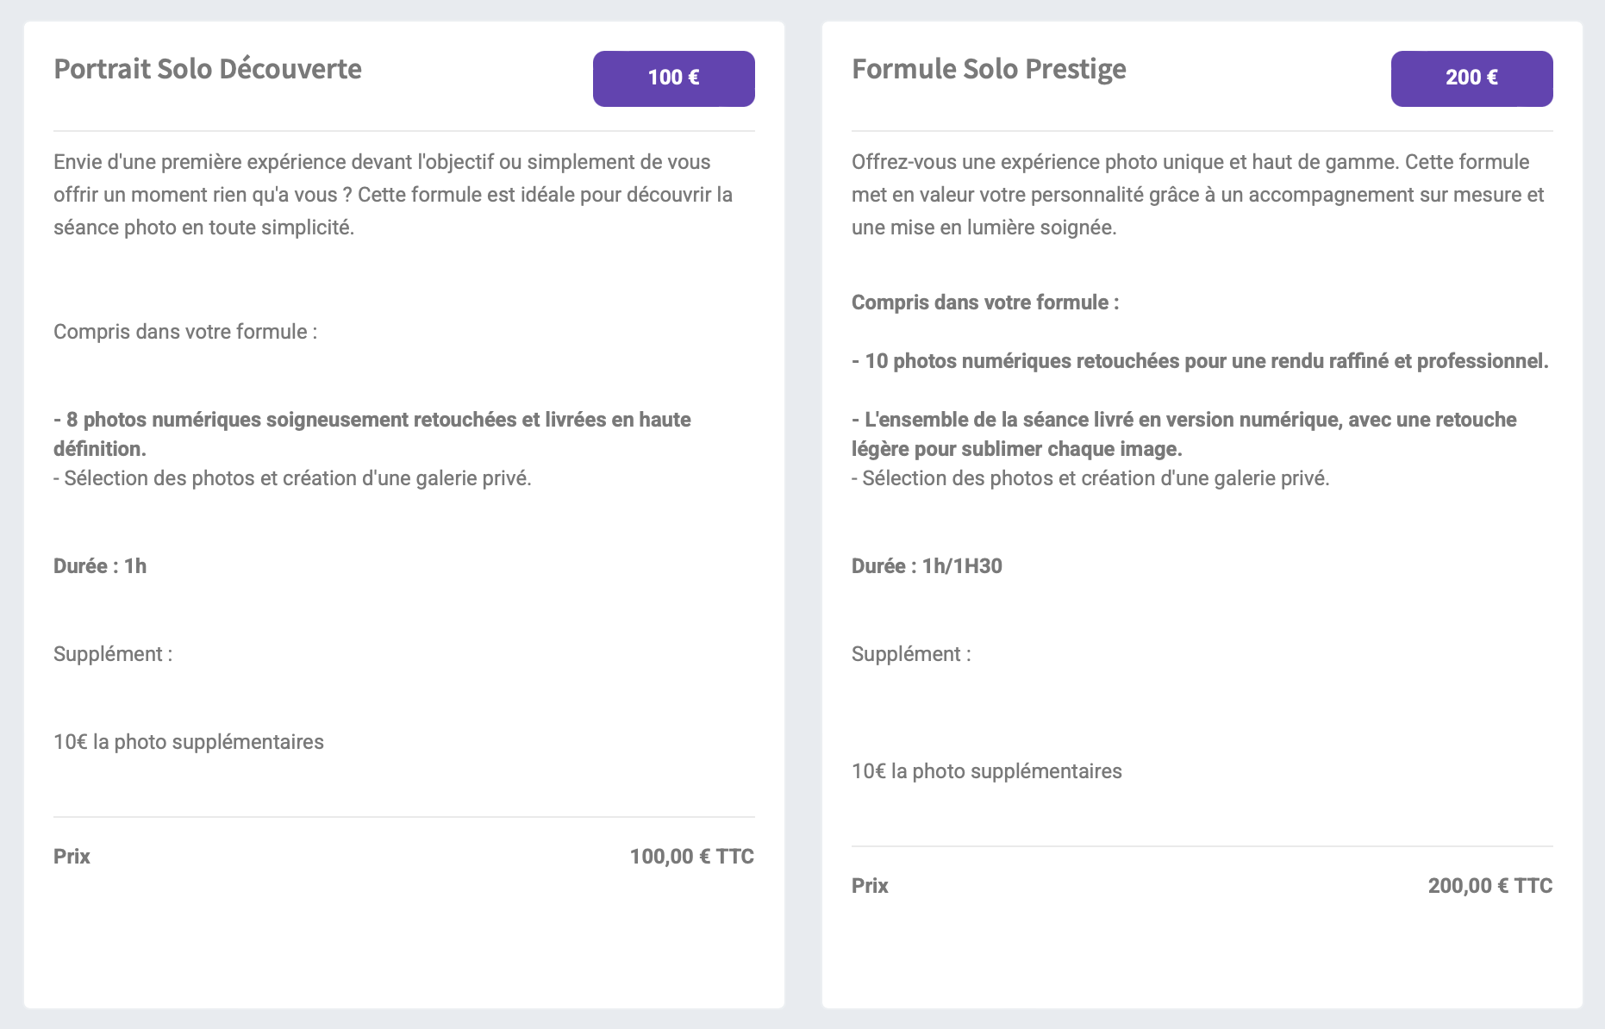Click Durée : 1h in left card
Image resolution: width=1605 pixels, height=1029 pixels.
point(100,566)
